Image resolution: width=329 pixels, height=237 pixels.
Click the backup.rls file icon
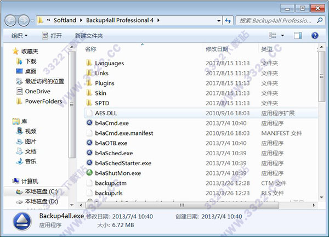89,193
